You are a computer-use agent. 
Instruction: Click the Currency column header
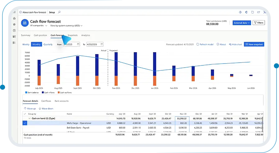(110, 114)
